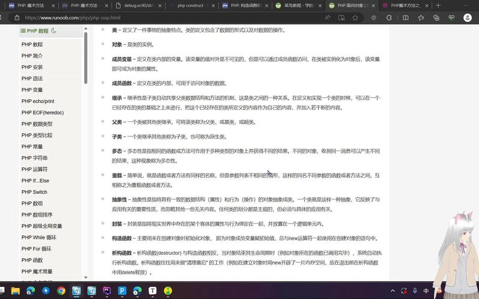Open PHP 运算符 sidebar link
479x299 pixels.
point(35,169)
